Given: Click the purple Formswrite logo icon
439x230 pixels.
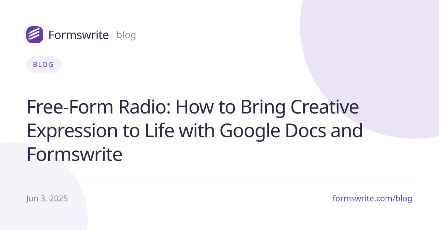Looking at the screenshot, I should (x=35, y=35).
